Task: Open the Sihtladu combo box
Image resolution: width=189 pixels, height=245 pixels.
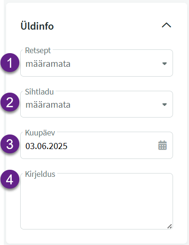Action: [96, 104]
